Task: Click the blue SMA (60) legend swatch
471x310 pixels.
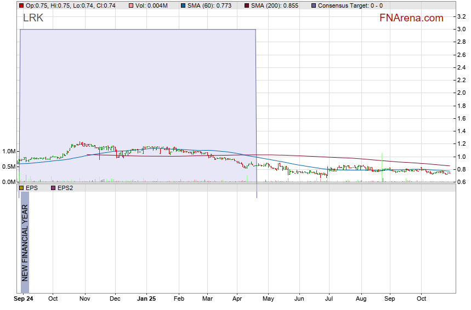Action: (183, 5)
